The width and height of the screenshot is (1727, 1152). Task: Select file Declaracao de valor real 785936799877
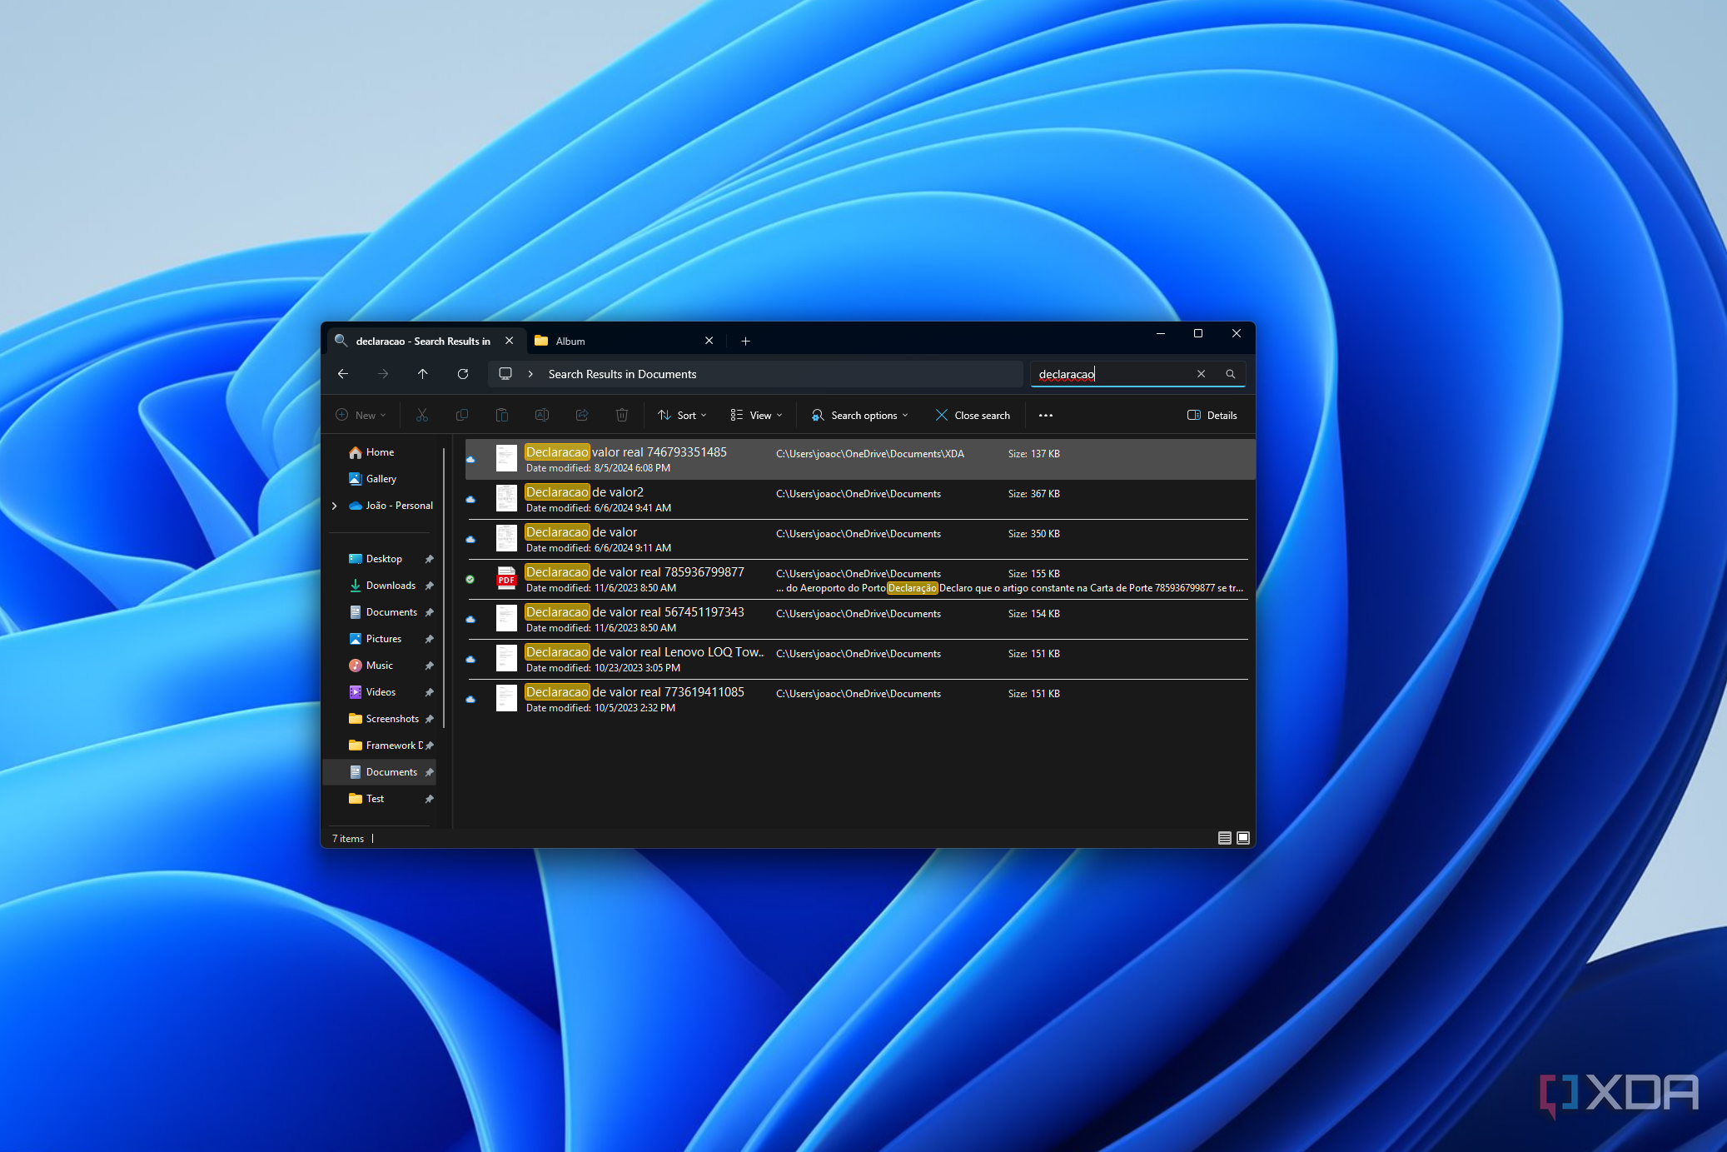click(x=859, y=580)
